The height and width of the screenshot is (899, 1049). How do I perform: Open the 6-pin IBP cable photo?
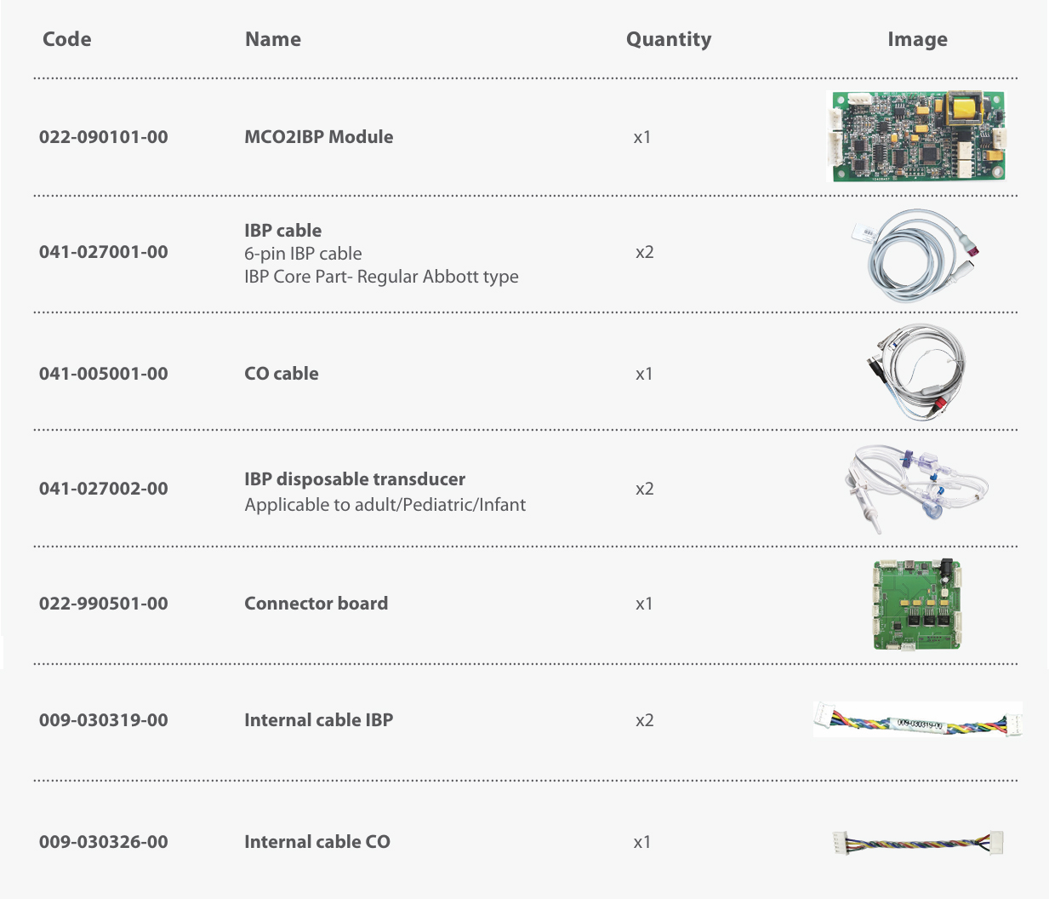916,254
